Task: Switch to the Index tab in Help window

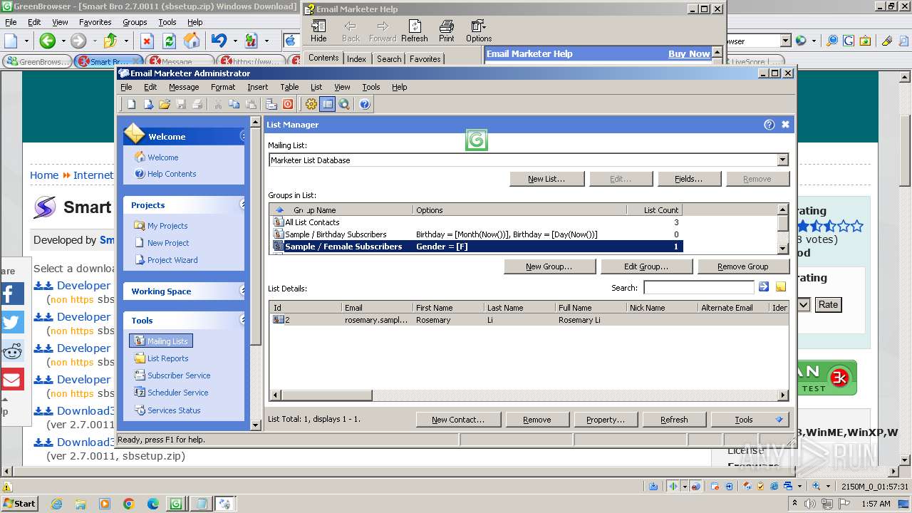Action: (357, 59)
